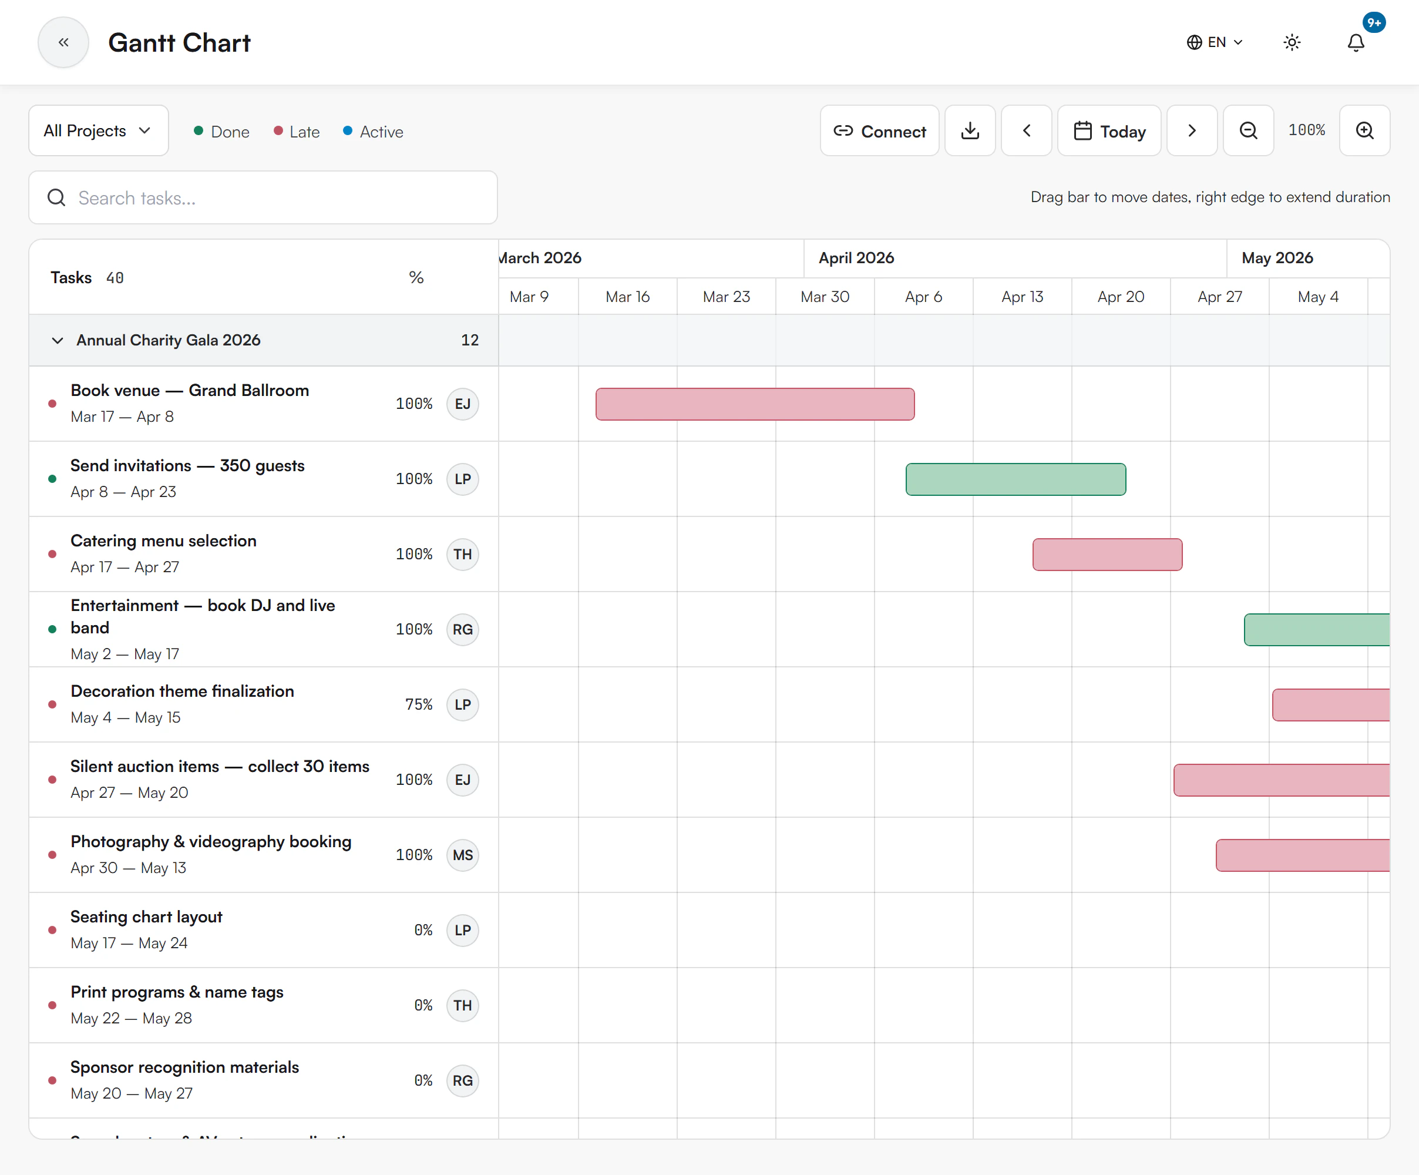The width and height of the screenshot is (1419, 1175).
Task: Click RG avatar on Entertainment row
Action: pyautogui.click(x=463, y=629)
